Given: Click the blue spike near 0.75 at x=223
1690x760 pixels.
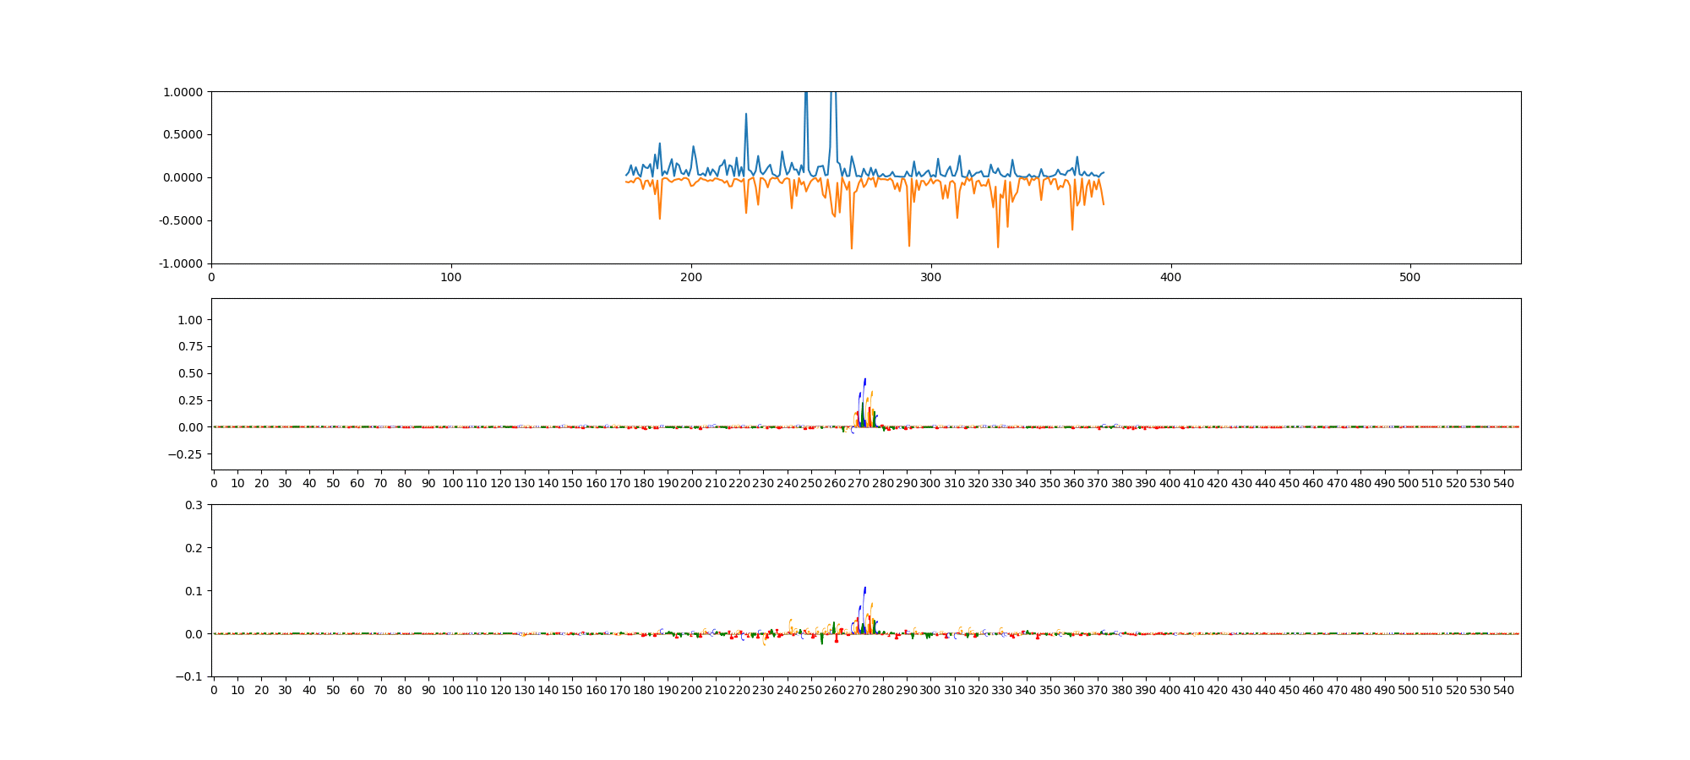Looking at the screenshot, I should pyautogui.click(x=746, y=115).
